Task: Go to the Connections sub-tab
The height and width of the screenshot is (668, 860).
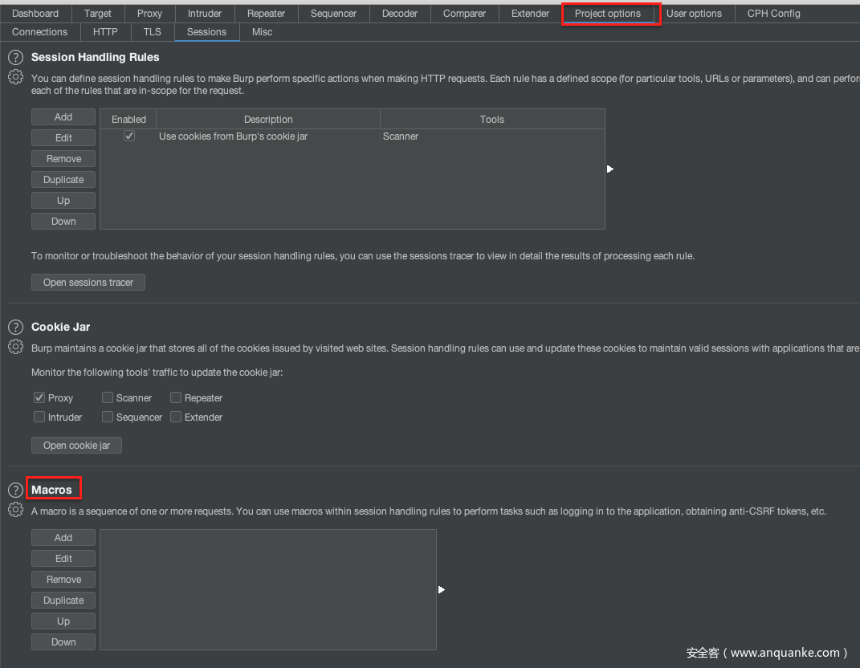Action: click(39, 32)
